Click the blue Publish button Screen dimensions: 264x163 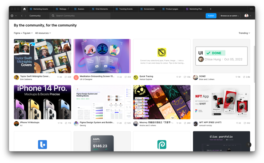tap(211, 16)
